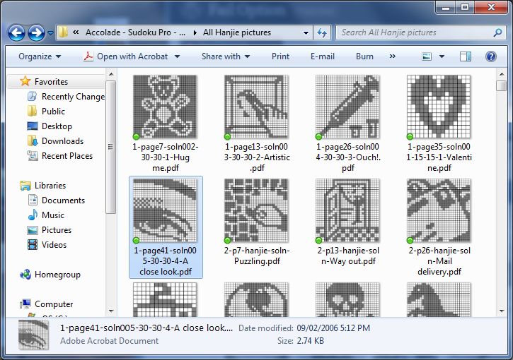Select the Valentine heart thumbnail
This screenshot has height=360, width=513.
pos(439,107)
